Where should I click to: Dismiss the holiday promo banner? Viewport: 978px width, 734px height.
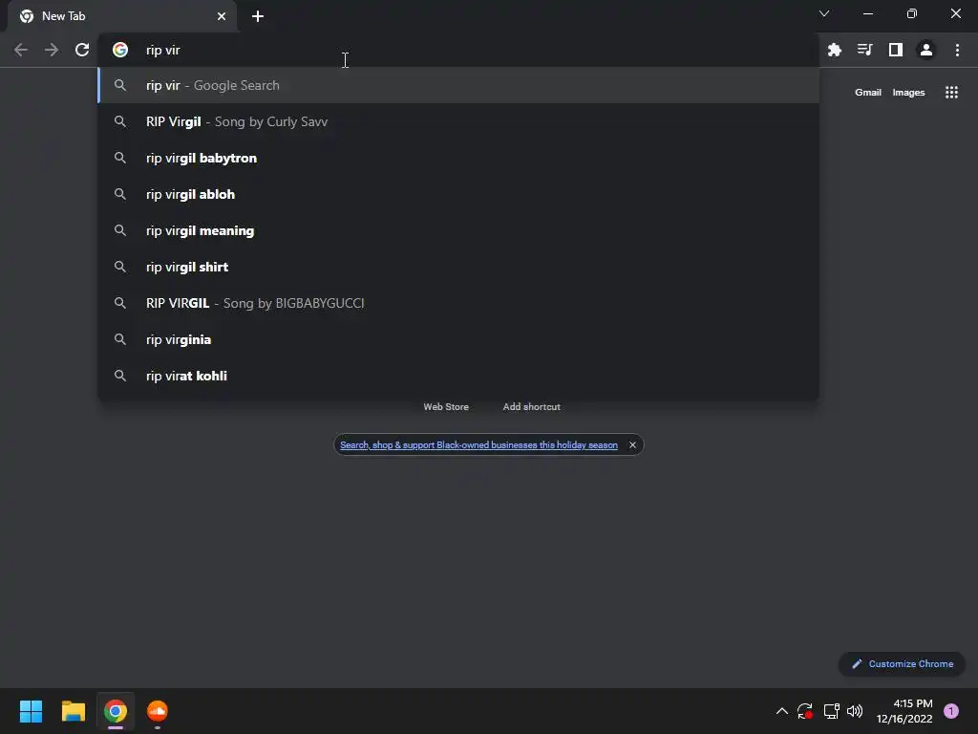(632, 445)
